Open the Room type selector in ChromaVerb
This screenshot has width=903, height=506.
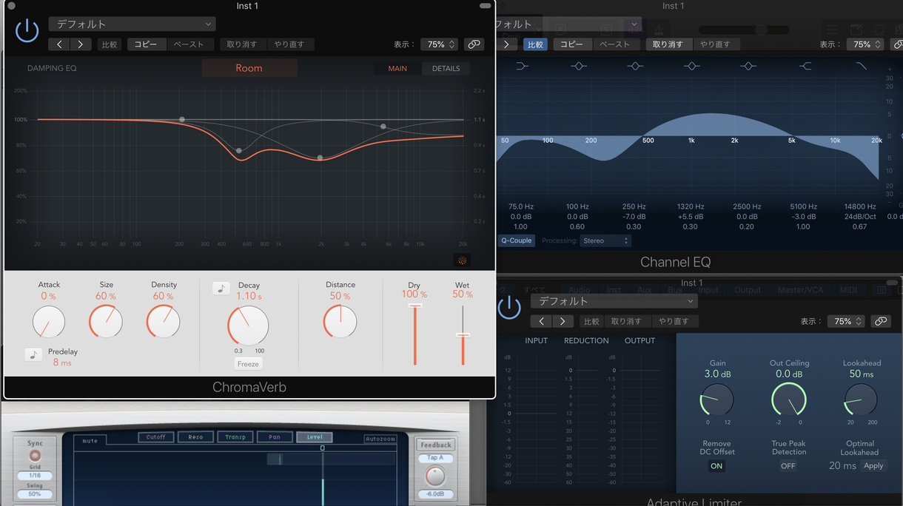click(249, 68)
